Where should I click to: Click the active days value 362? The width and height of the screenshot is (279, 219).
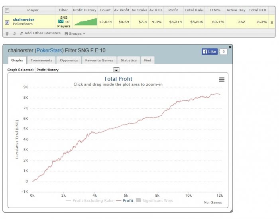(242, 22)
